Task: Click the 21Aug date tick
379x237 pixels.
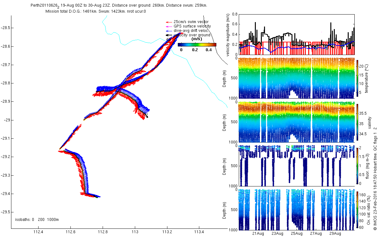Action: [258, 233]
